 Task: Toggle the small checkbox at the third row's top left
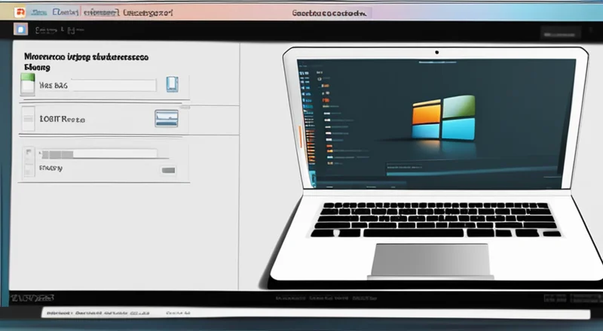29,153
